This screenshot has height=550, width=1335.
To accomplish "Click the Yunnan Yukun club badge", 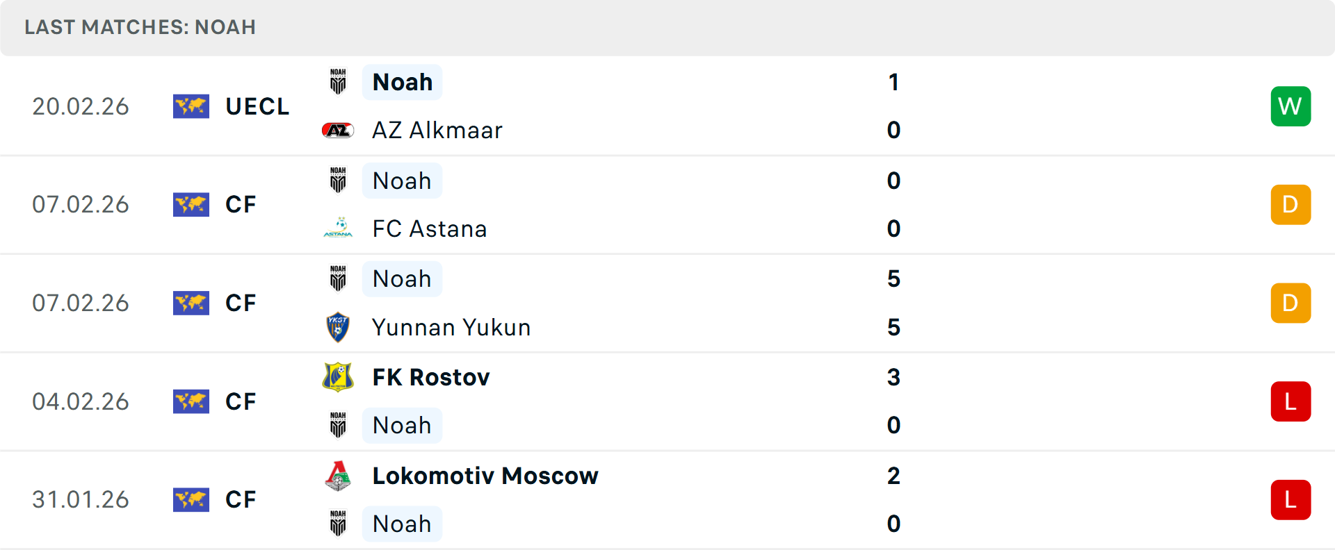I will point(338,327).
